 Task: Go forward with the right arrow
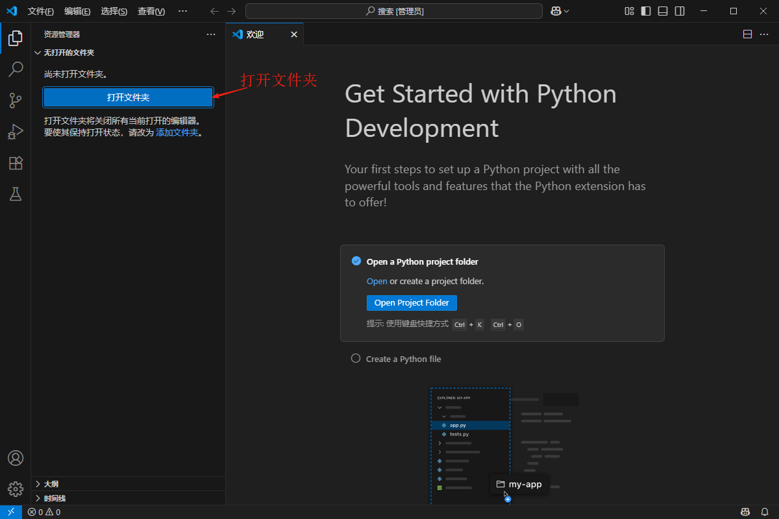coord(231,11)
